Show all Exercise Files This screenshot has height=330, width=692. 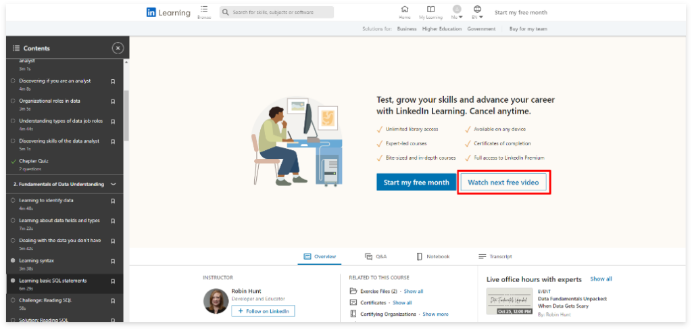(x=414, y=291)
